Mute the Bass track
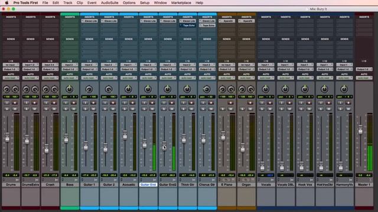378x212 pixels. click(x=74, y=109)
